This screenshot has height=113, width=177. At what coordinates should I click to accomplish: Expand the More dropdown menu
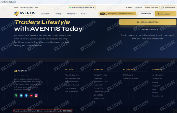84,14
